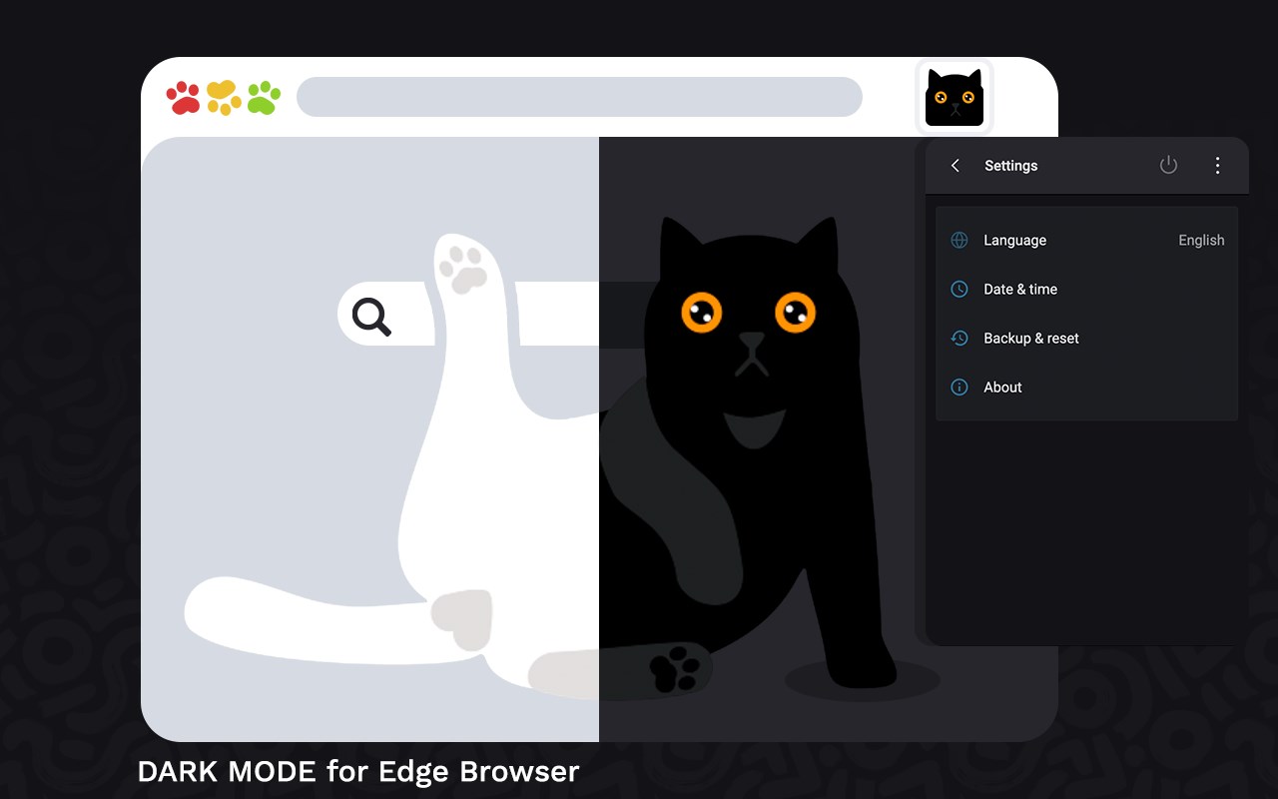Toggle the power button in Settings

(x=1168, y=166)
